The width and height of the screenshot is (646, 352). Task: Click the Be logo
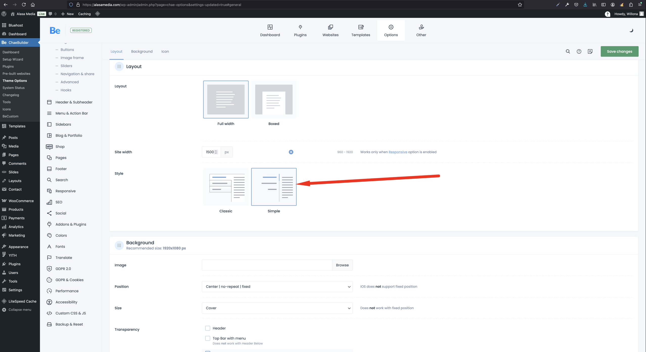[55, 31]
